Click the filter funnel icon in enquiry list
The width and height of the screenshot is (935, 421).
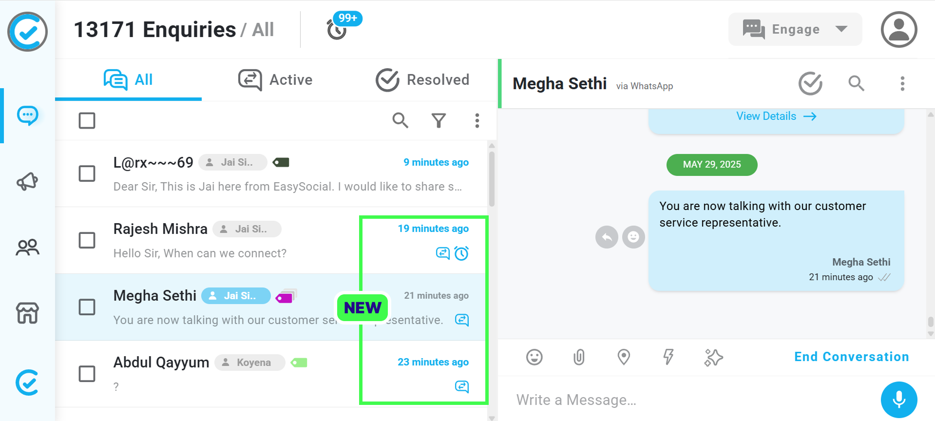439,120
